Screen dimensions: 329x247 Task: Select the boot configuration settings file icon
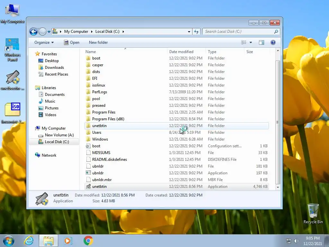point(88,146)
